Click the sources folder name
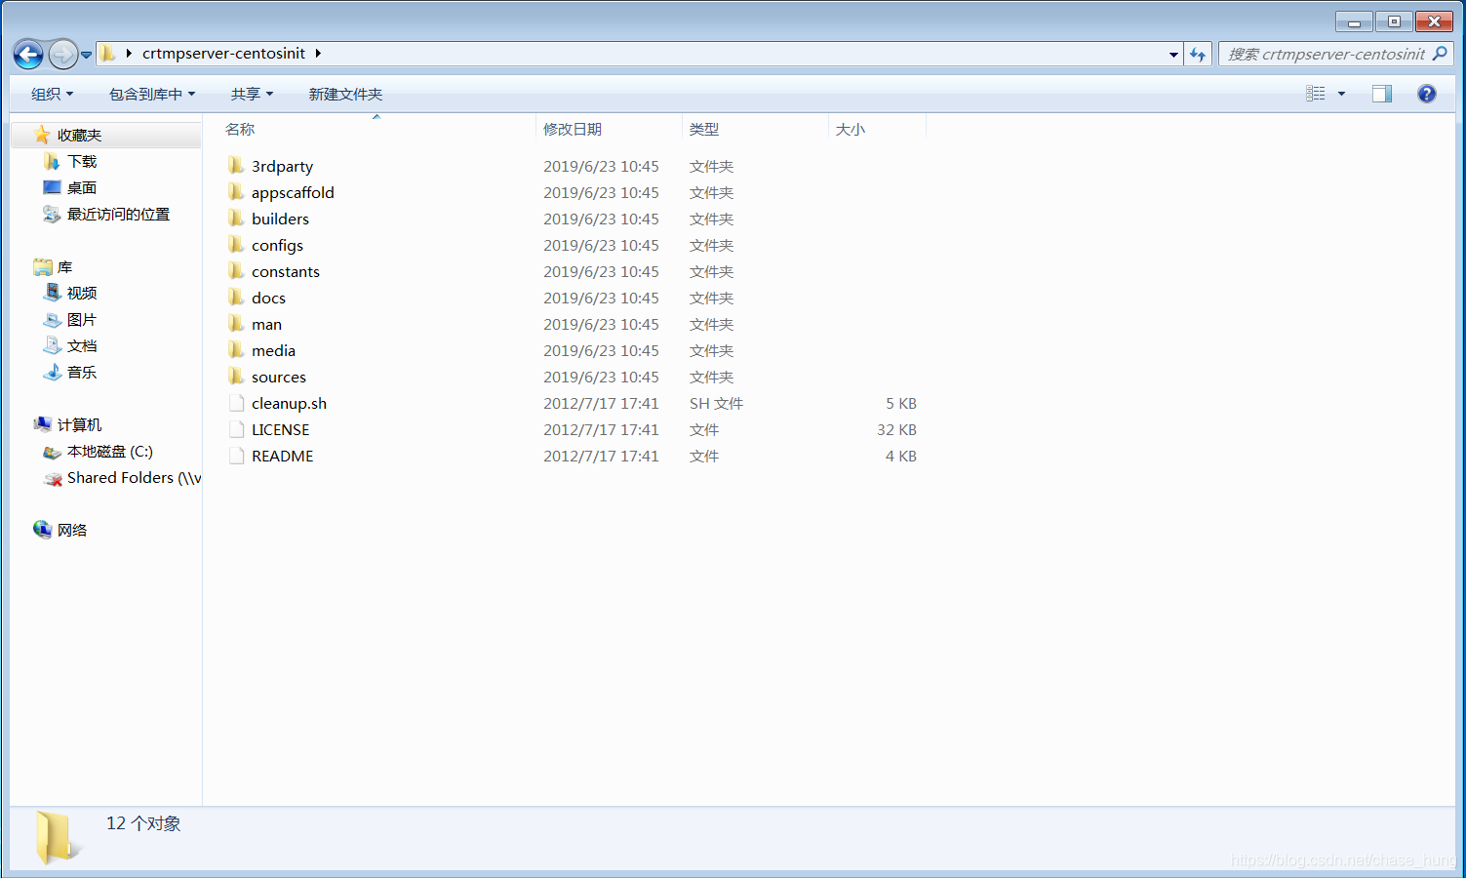Screen dimensions: 1466x878 point(279,378)
